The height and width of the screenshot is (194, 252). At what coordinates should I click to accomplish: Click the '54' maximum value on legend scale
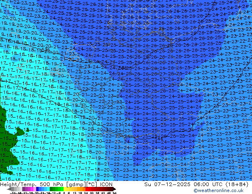[x=114, y=193]
